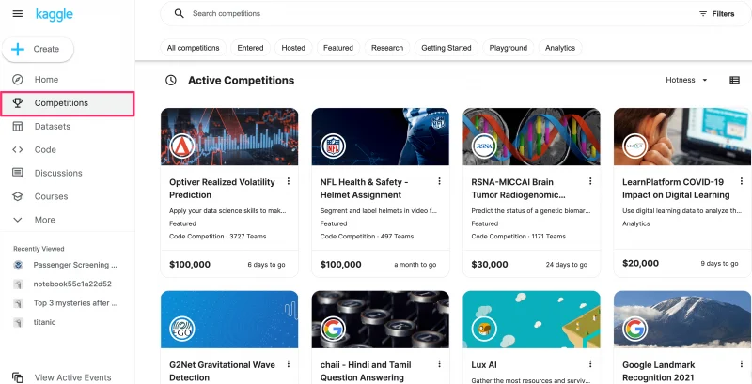
Task: Click the titanic notebook file icon
Action: coord(18,322)
